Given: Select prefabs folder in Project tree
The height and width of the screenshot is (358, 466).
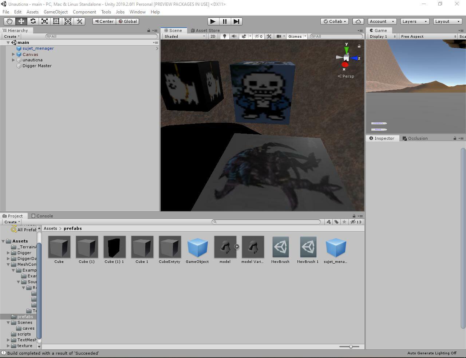Looking at the screenshot, I should 25,317.
